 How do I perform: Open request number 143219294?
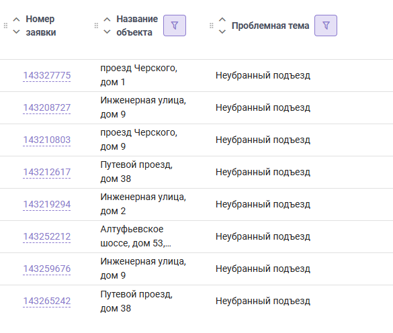[47, 205]
